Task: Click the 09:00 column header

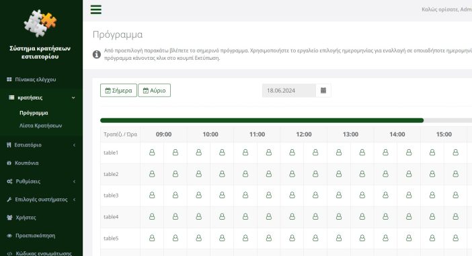Action: [163, 134]
